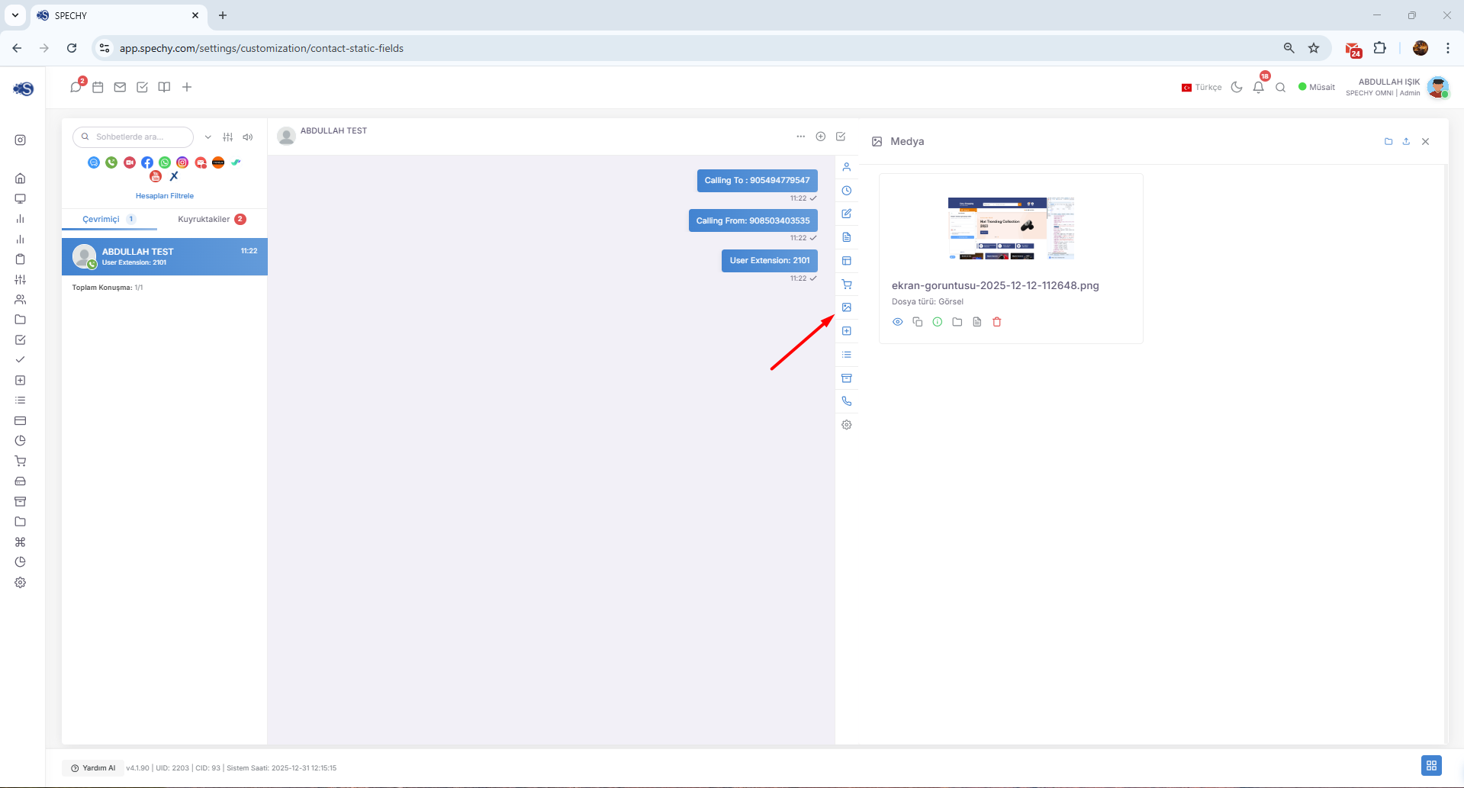Click the SPECHY logo in the sidebar
The width and height of the screenshot is (1464, 788).
[x=23, y=88]
